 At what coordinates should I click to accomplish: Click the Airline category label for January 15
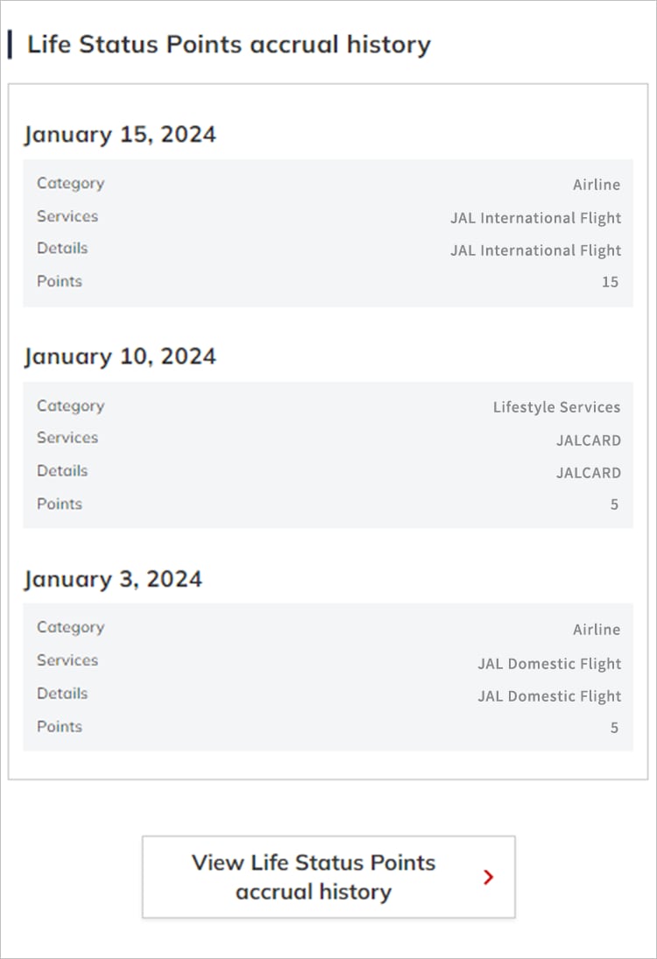pos(597,184)
